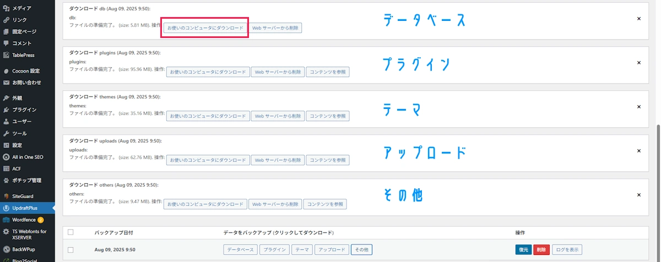This screenshot has width=661, height=262.
Task: Close the ダウンロード plugins panel
Action: [639, 63]
